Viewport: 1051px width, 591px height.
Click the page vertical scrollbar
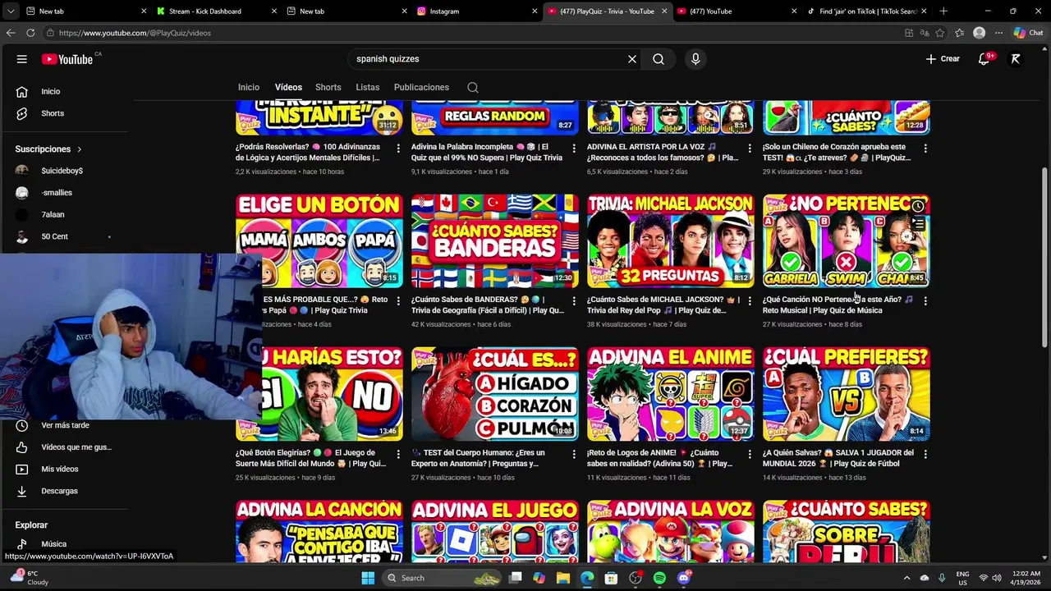coord(1045,256)
